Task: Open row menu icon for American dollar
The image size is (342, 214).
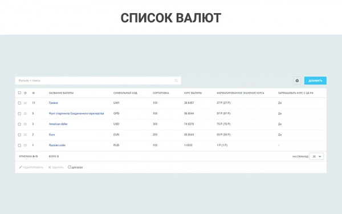Action: [x=25, y=124]
